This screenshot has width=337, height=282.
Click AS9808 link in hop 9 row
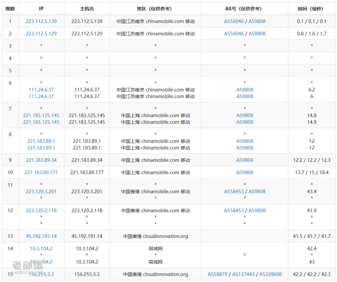coord(245,160)
